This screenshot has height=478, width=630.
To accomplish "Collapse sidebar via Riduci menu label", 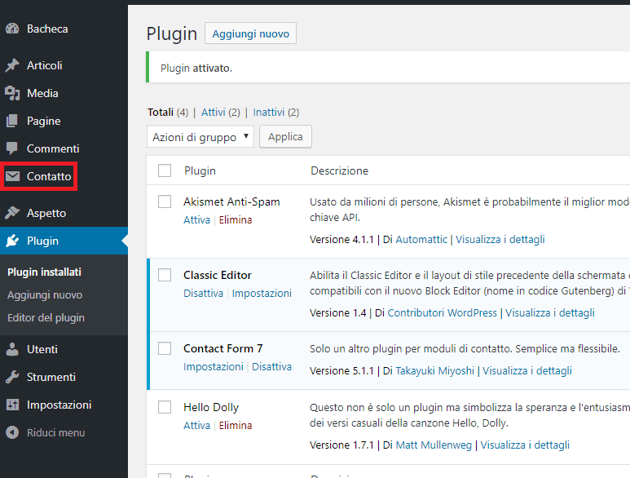I will pos(56,432).
